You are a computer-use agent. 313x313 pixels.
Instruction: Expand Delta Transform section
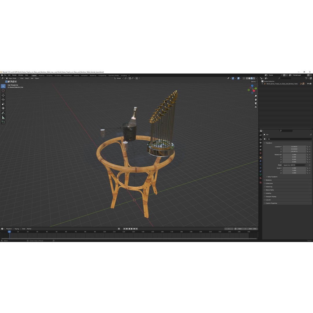point(272,177)
